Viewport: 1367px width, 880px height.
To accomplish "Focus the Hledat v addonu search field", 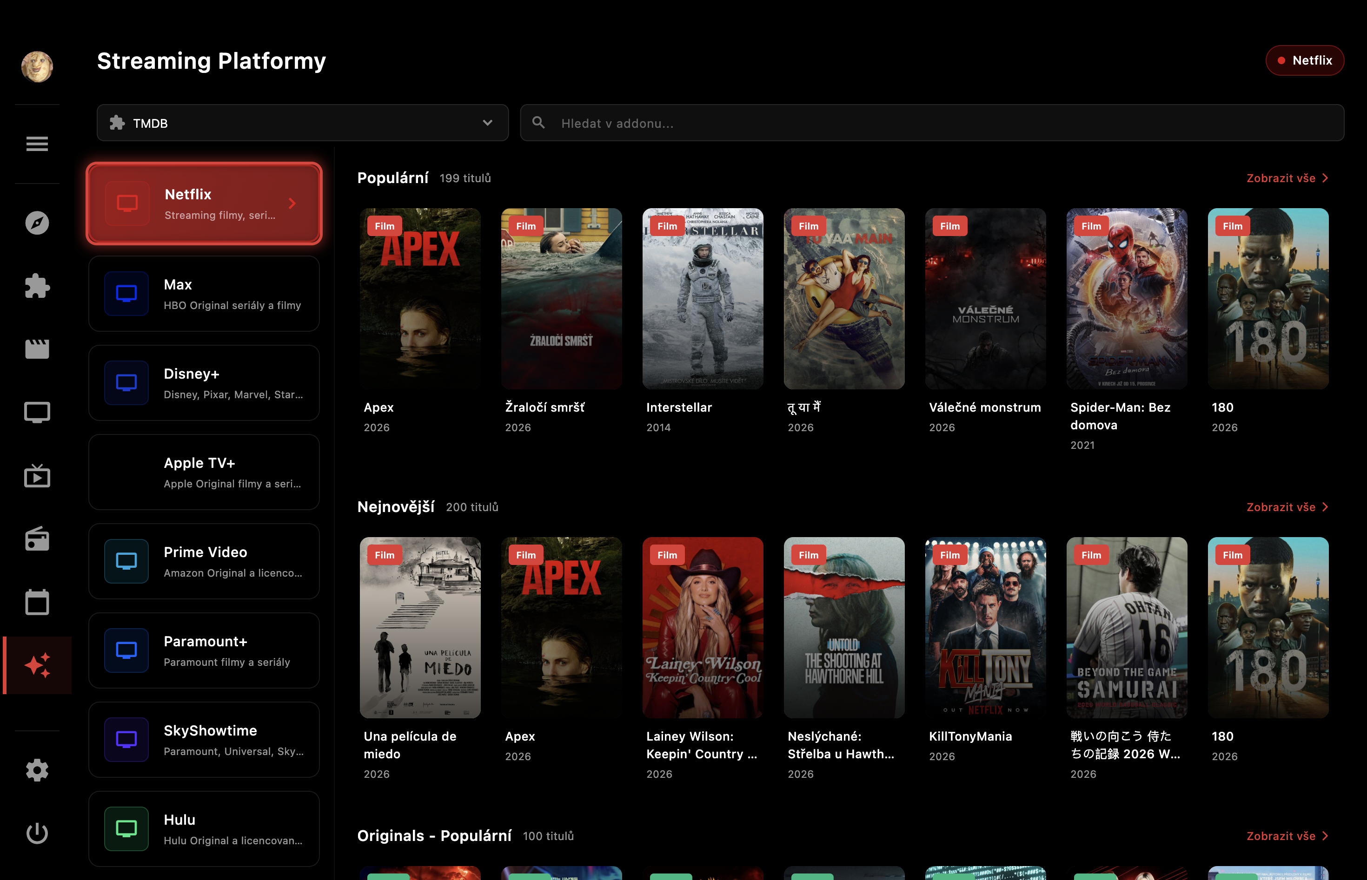I will pos(932,123).
